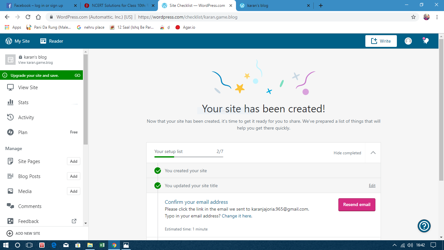Click Edit link for site title
This screenshot has height=250, width=444.
click(x=372, y=186)
